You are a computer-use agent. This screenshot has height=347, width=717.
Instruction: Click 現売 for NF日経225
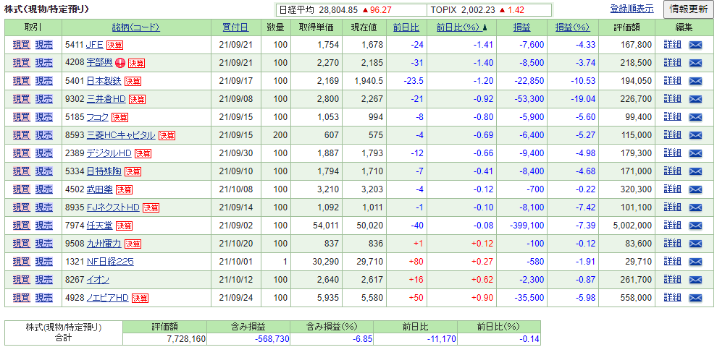[43, 262]
